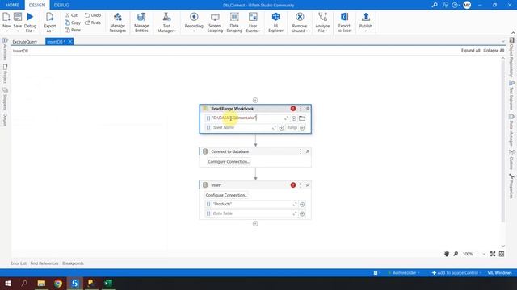Open Find References panel

(x=44, y=263)
